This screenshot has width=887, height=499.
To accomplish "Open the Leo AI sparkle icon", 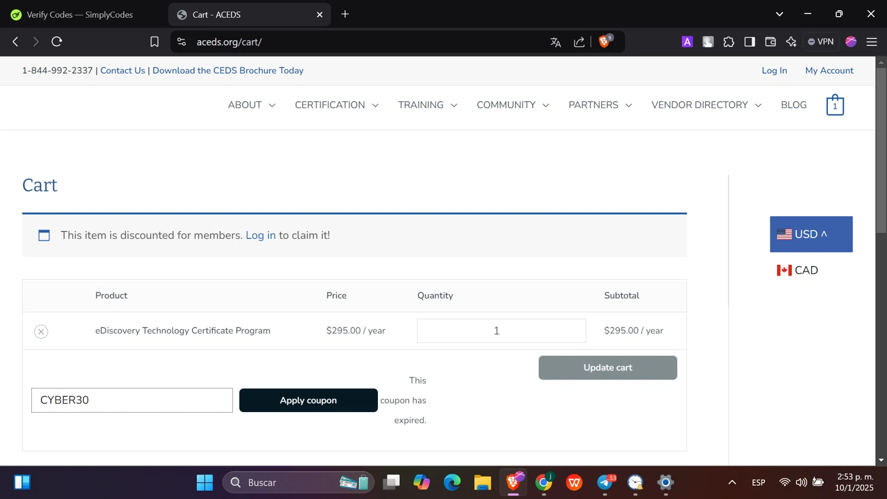I will 791,41.
